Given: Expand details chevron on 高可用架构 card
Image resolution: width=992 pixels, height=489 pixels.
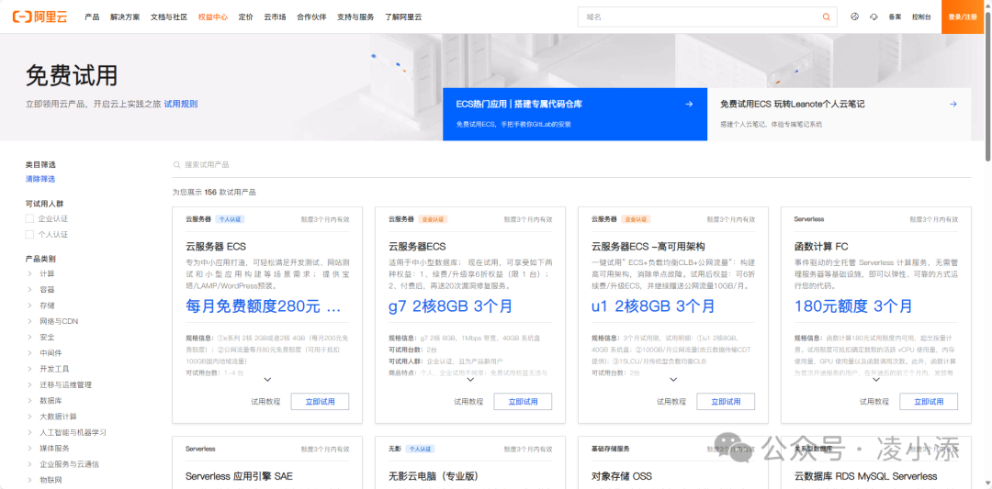Looking at the screenshot, I should (x=673, y=380).
